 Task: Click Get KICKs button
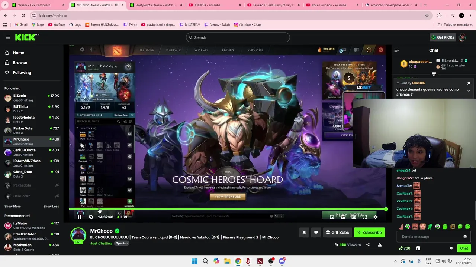[443, 37]
